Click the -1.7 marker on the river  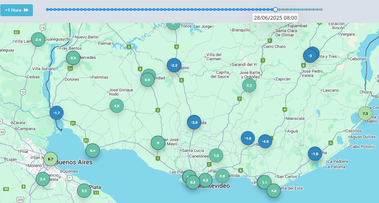[57, 113]
